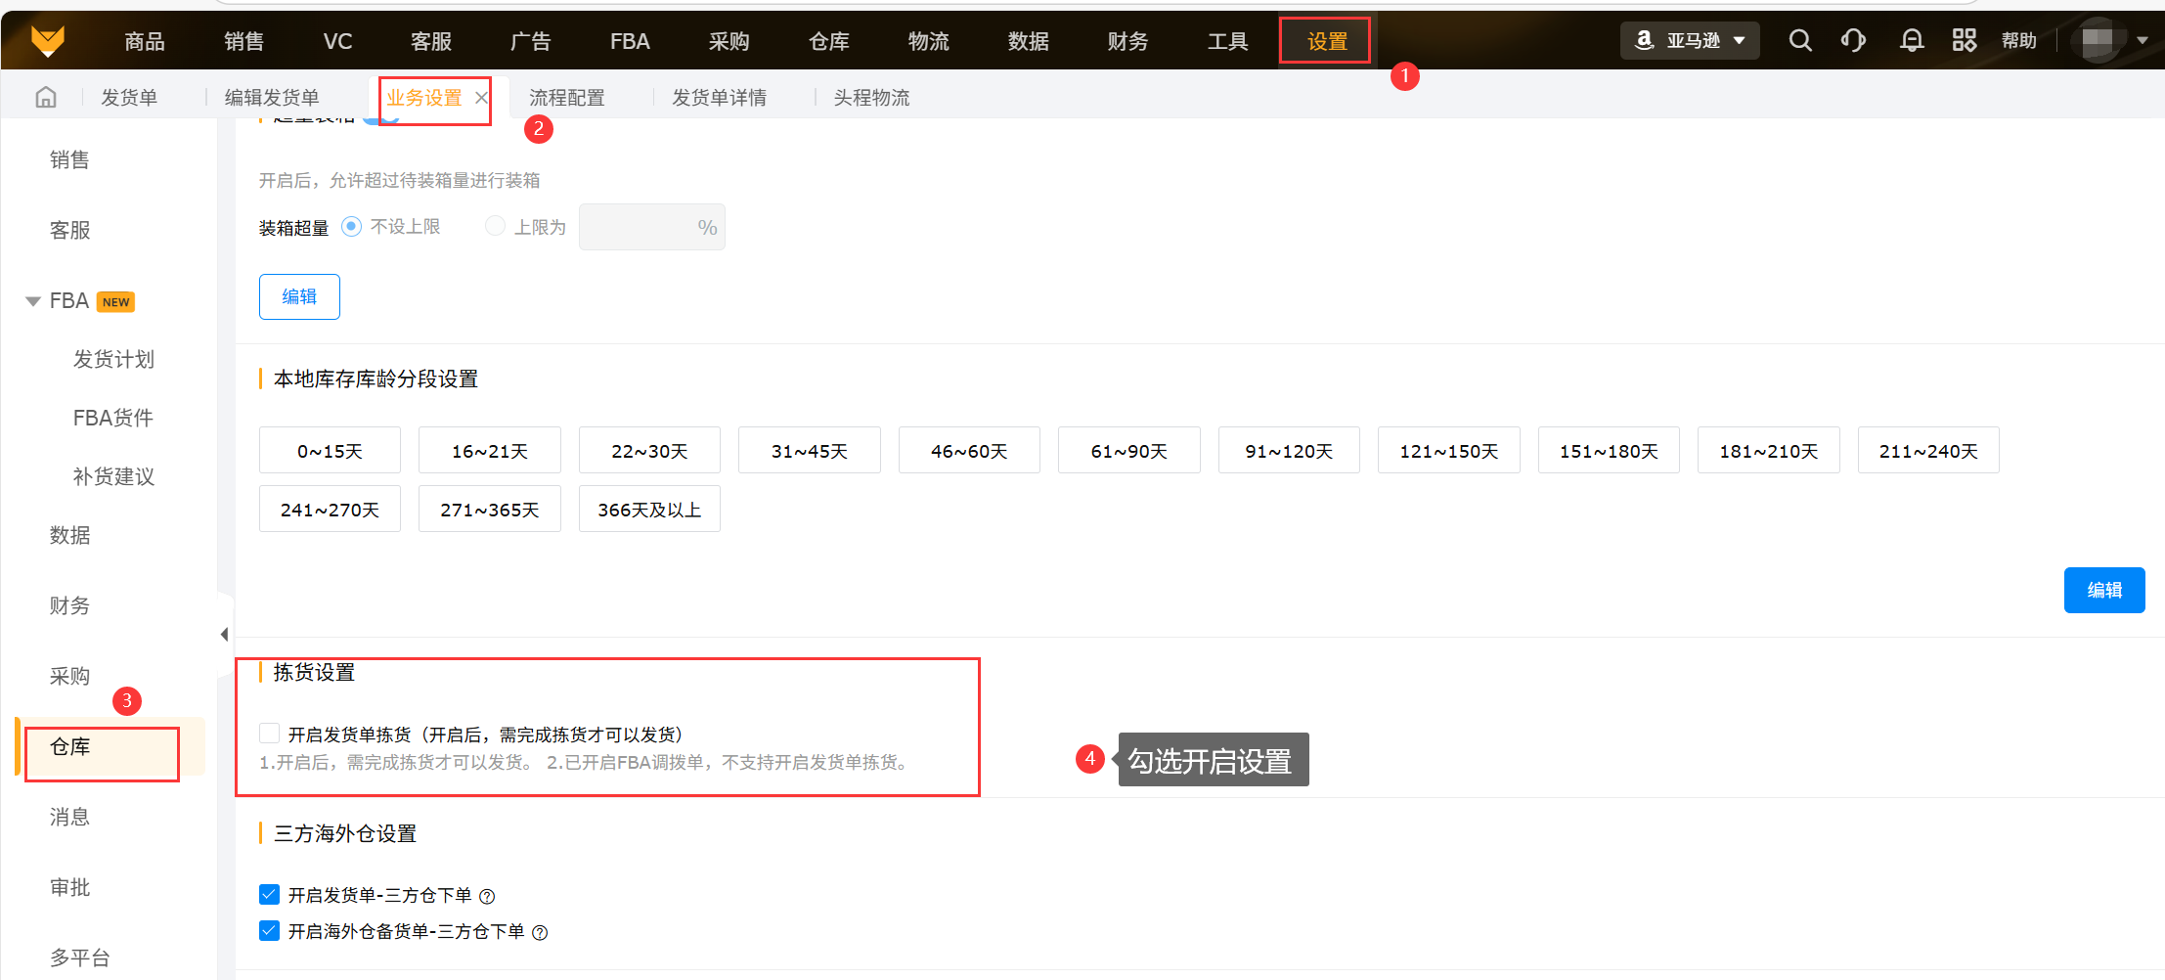Select the 不设上限 radio option
2165x980 pixels.
(x=351, y=227)
